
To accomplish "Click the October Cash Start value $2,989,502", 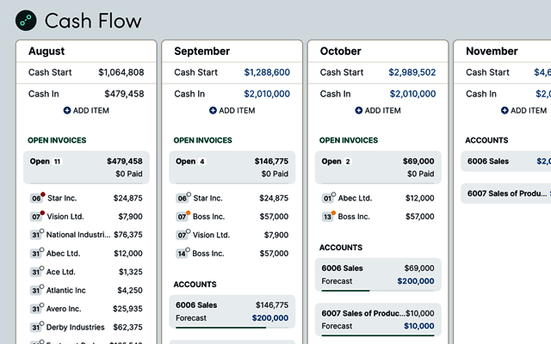I will [412, 72].
